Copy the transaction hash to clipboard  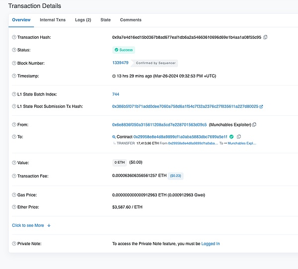pos(265,37)
